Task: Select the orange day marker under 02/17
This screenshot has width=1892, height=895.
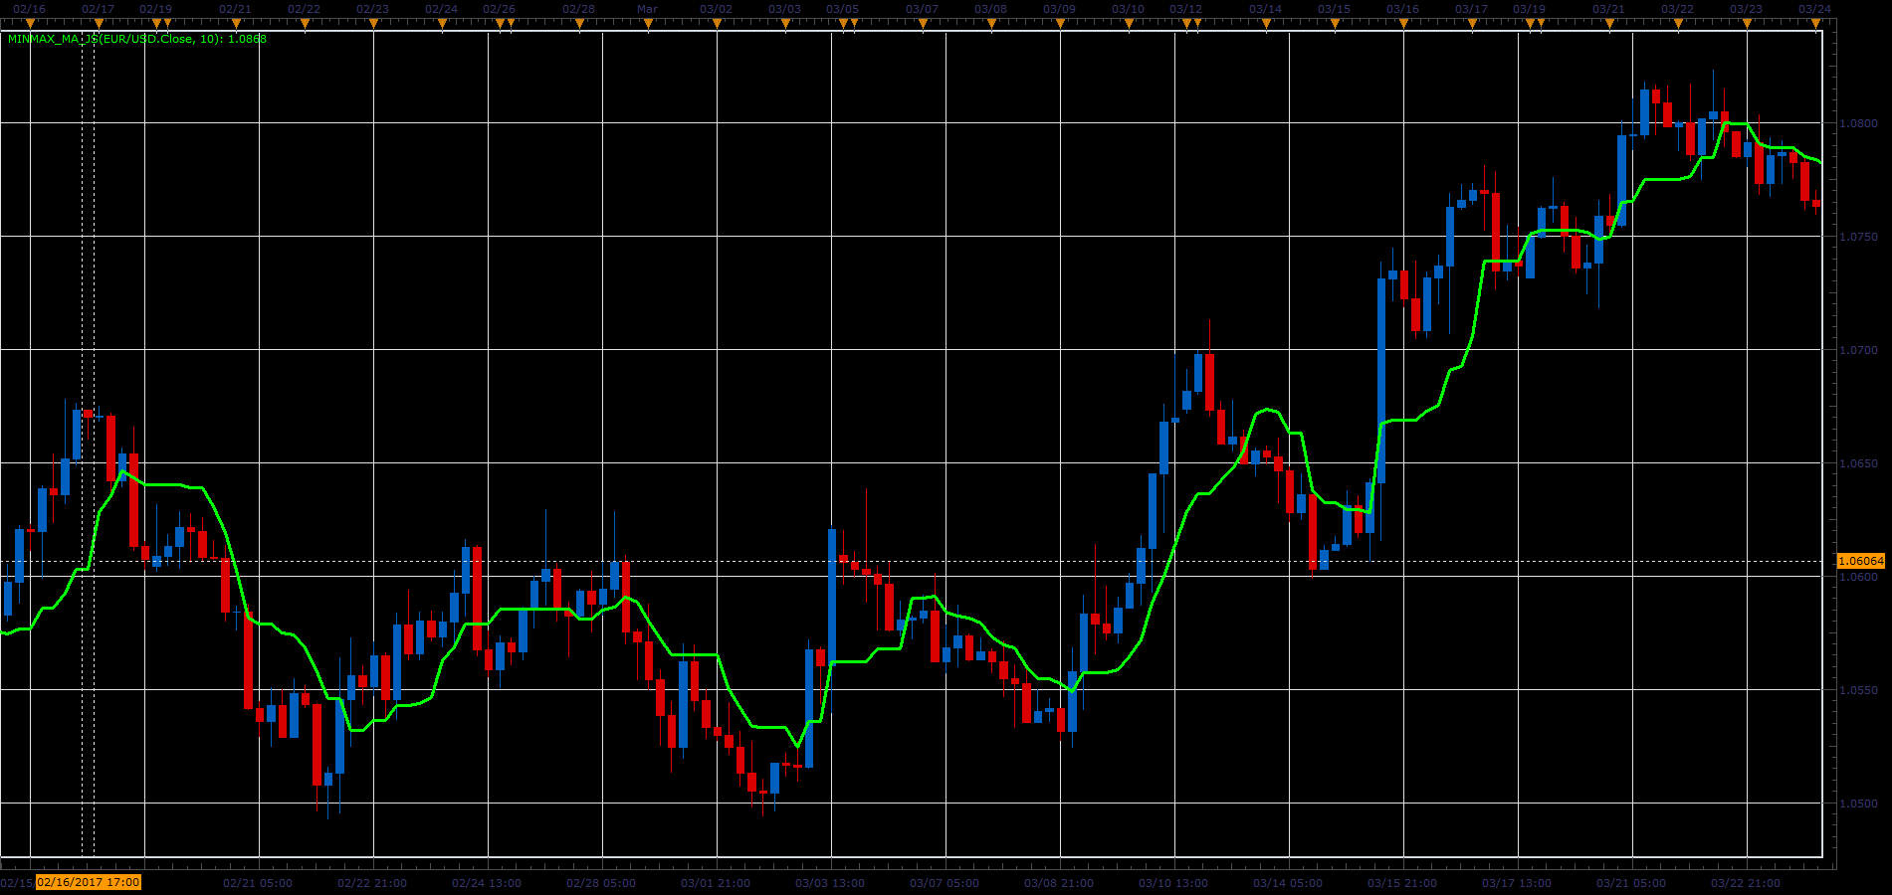Action: click(x=99, y=24)
